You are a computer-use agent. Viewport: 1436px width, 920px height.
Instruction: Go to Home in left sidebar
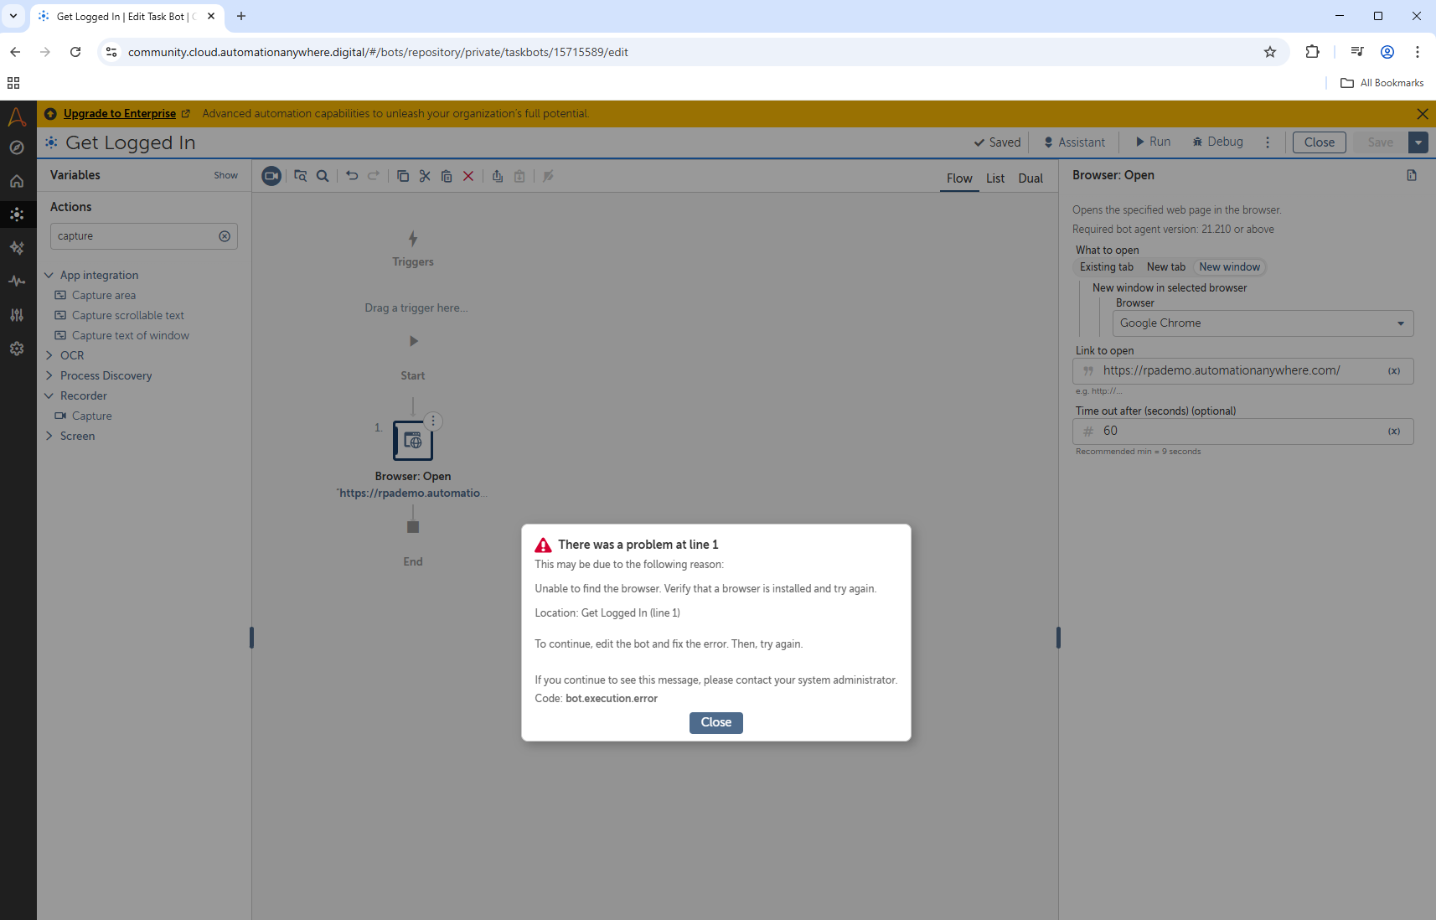click(17, 181)
